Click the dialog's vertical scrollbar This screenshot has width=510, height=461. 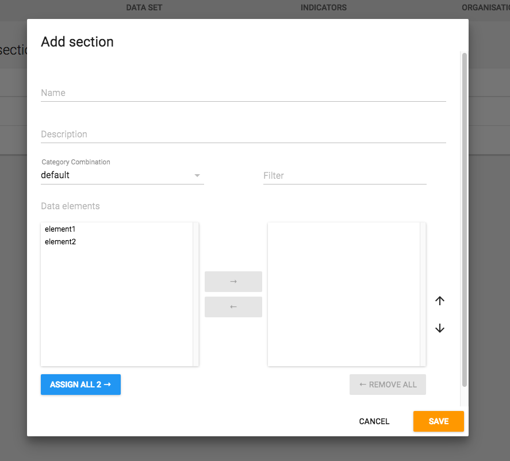464,218
